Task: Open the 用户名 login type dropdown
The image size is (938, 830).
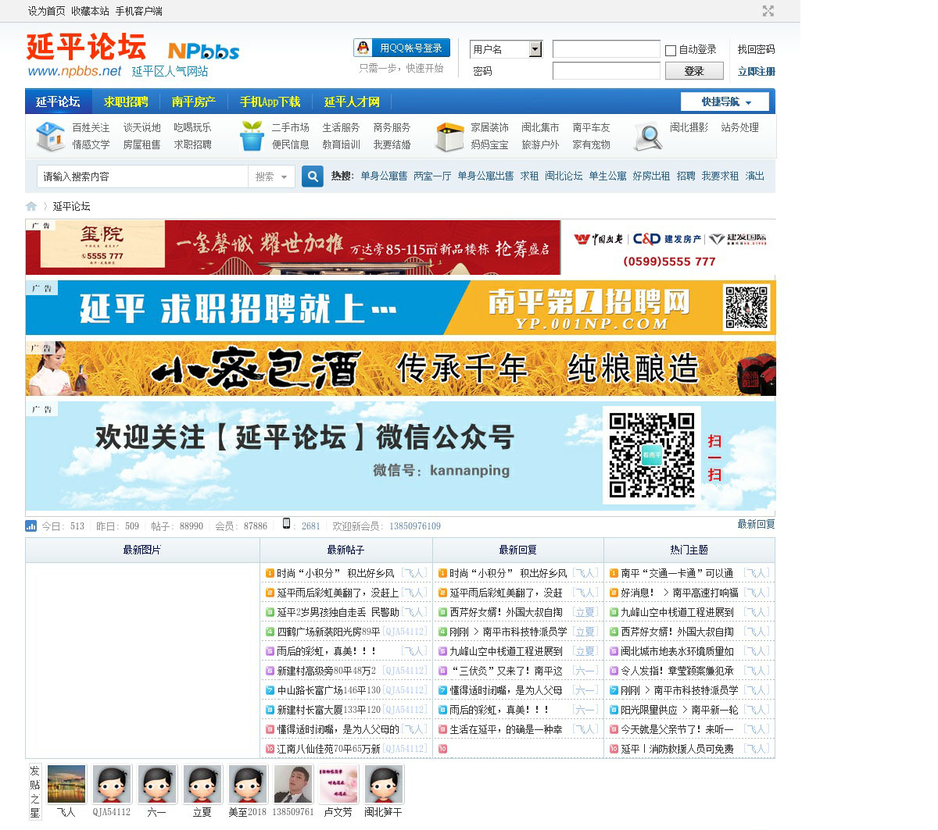Action: (x=507, y=49)
